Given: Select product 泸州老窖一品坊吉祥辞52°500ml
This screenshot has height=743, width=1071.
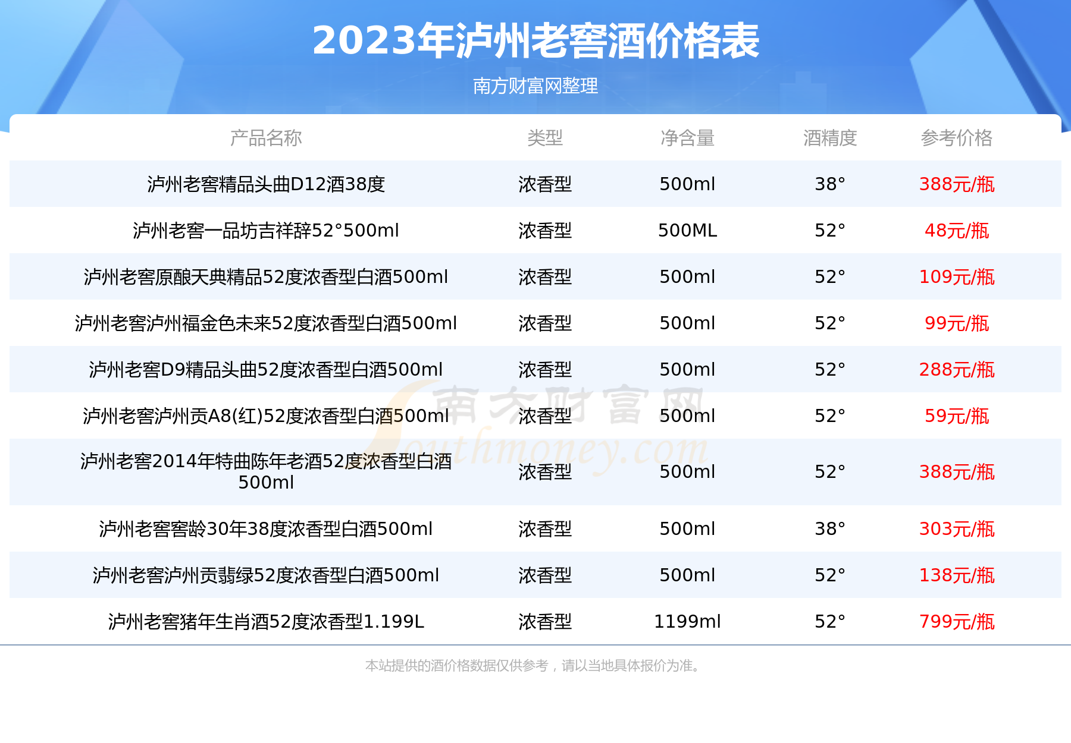Looking at the screenshot, I should 266,231.
